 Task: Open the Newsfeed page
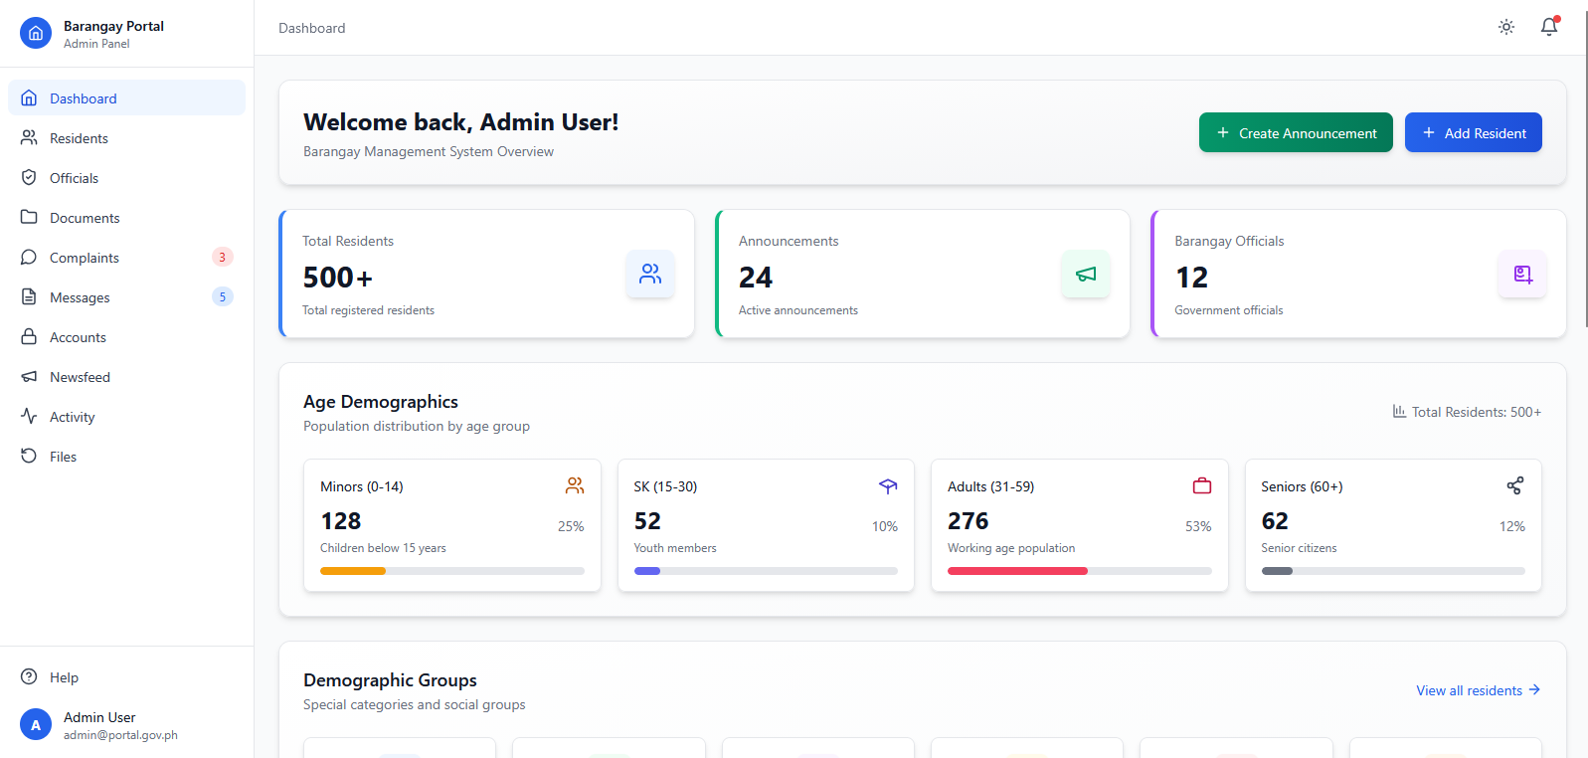click(127, 376)
